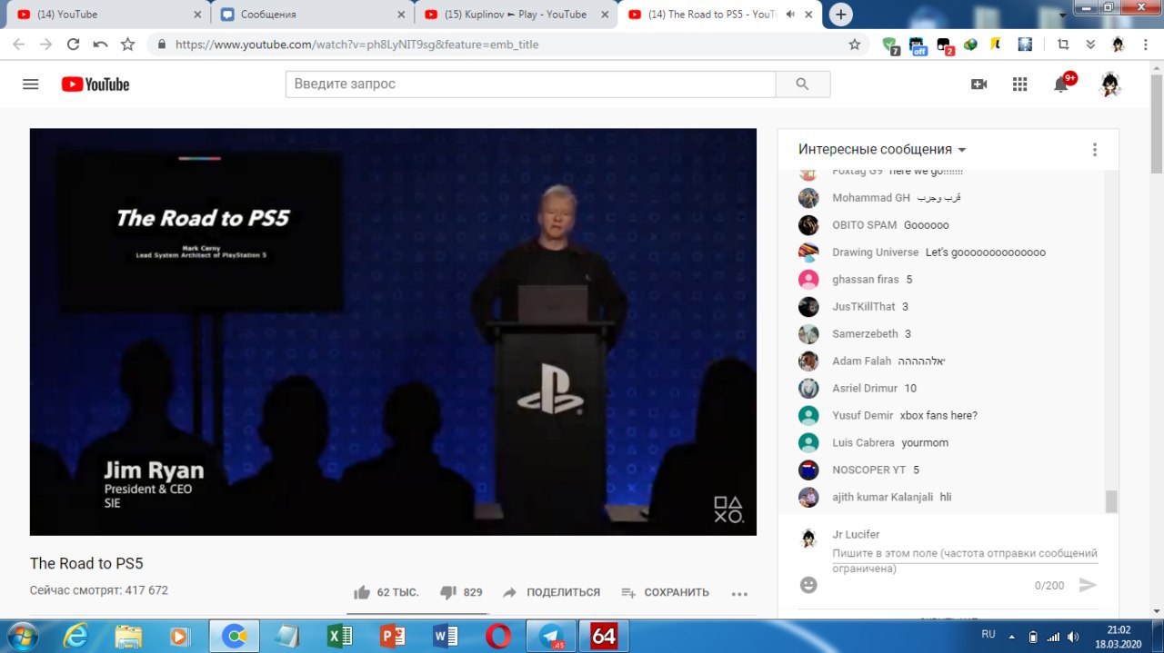The width and height of the screenshot is (1164, 653).
Task: Open the green shield adblock extension
Action: click(x=891, y=44)
